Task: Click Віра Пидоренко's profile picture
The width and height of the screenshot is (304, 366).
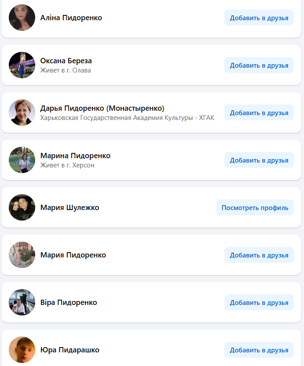Action: click(22, 302)
